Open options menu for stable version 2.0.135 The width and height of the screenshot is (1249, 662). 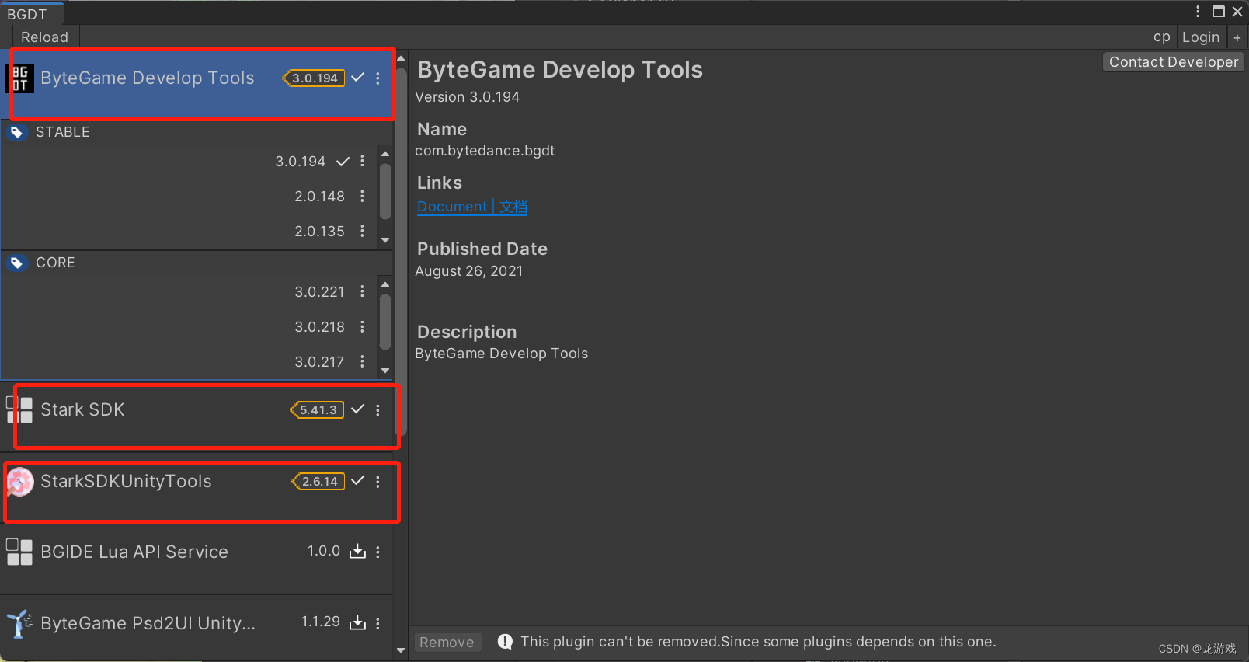click(x=362, y=231)
